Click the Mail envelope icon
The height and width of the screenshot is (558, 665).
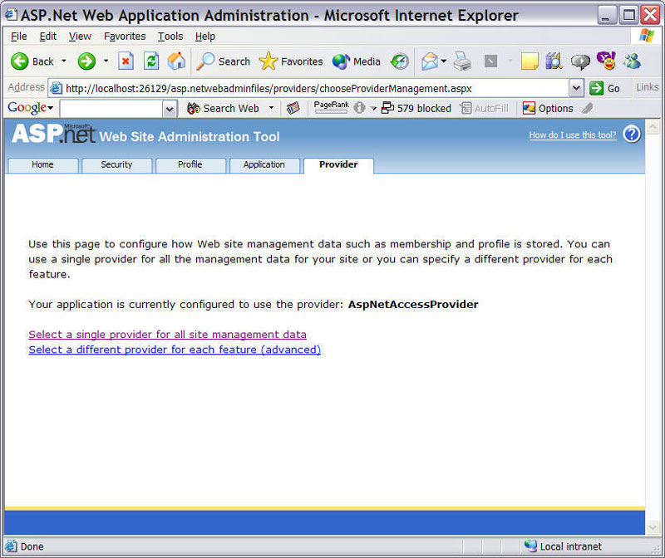click(x=430, y=61)
